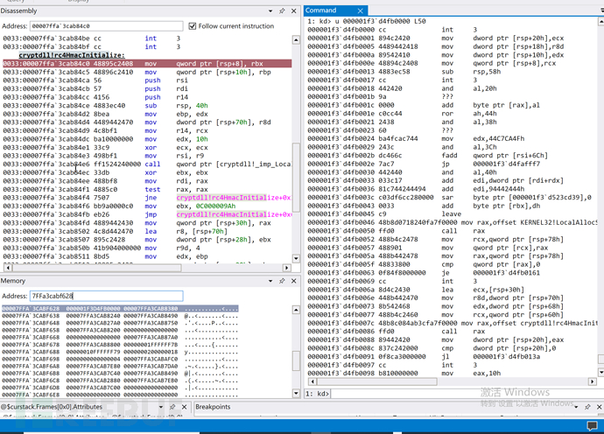Image resolution: width=604 pixels, height=434 pixels.
Task: Close the $curstack.Frames Attributes panel
Action: [184, 407]
